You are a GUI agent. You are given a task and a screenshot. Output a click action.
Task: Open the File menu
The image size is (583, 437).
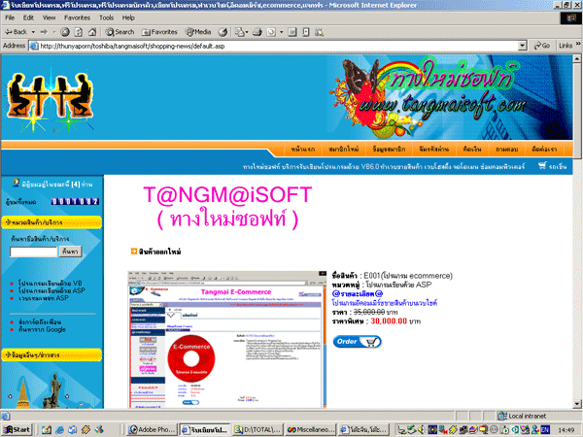pos(10,17)
